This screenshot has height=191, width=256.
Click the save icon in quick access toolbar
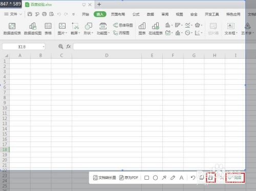pos(30,14)
